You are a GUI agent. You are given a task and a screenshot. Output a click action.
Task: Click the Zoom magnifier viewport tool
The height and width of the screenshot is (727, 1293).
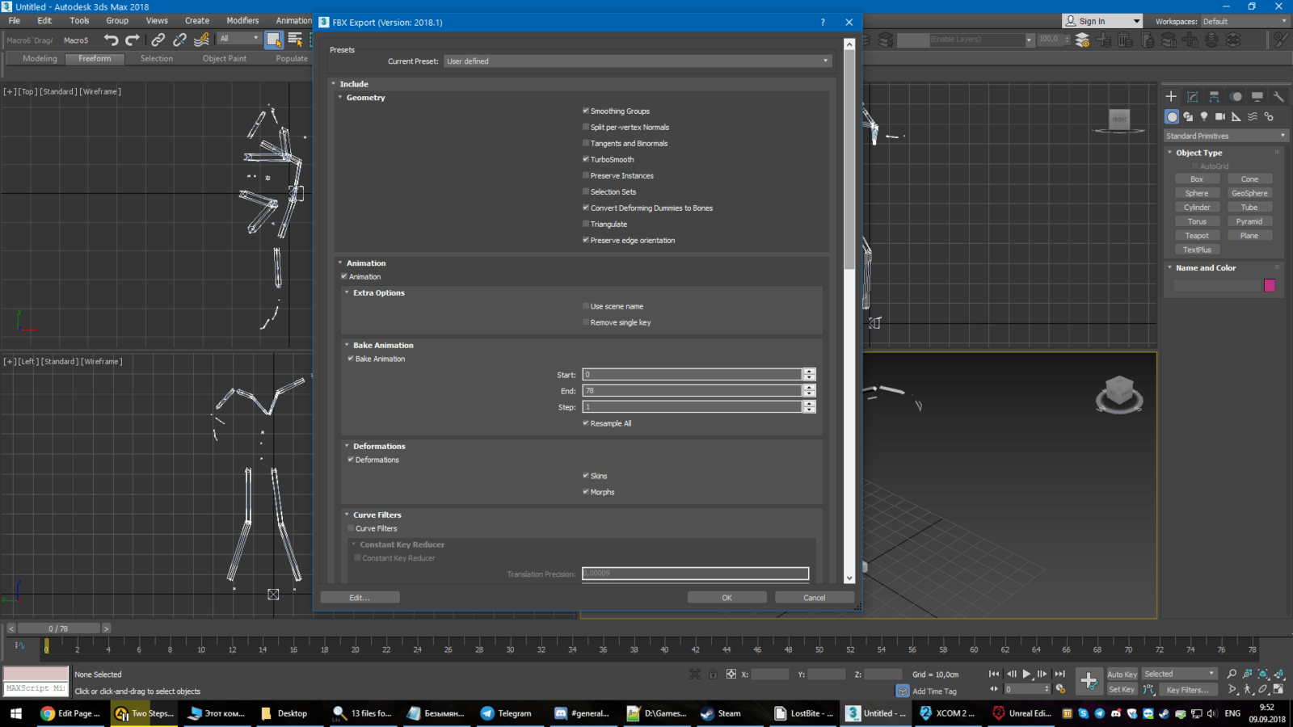(x=1232, y=674)
